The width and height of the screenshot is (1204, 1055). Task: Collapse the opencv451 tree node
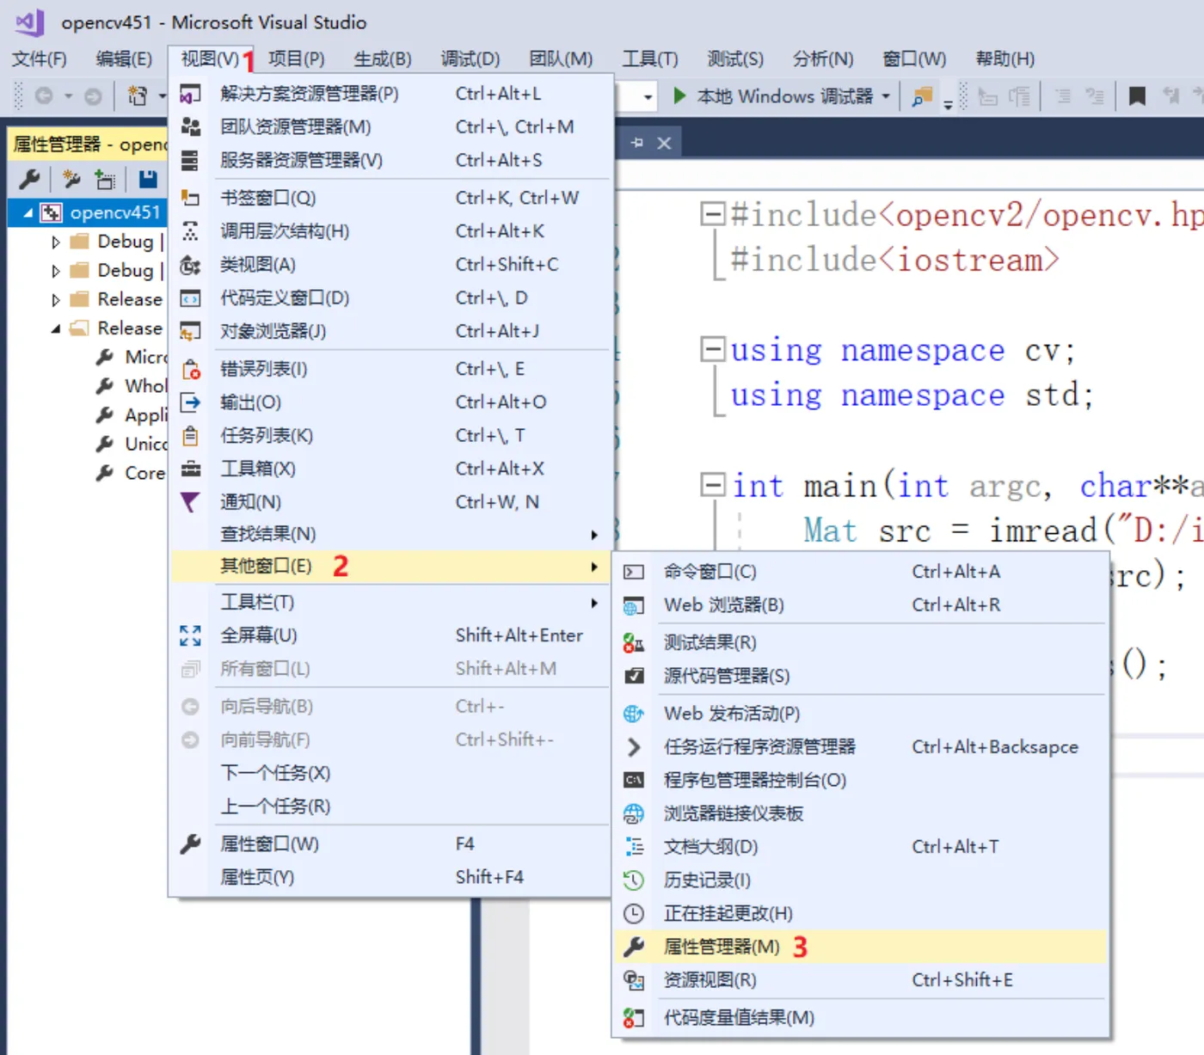28,212
